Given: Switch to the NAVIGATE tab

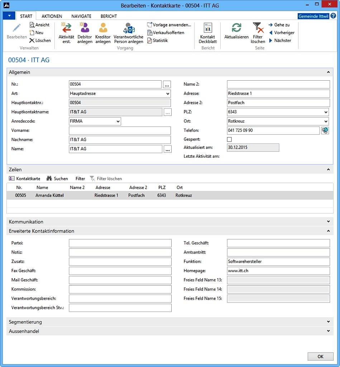Looking at the screenshot, I should [81, 16].
